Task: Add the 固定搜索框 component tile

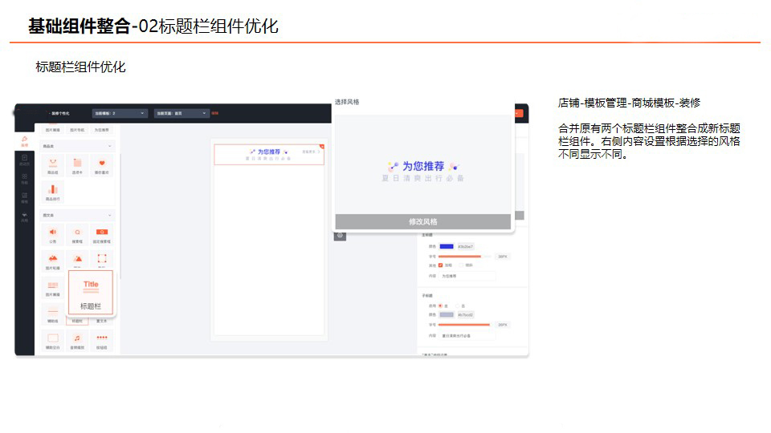Action: 102,235
